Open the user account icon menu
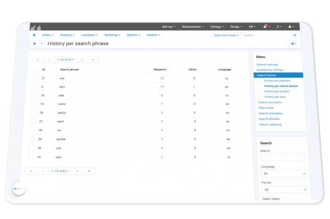The image size is (330, 219). [x=291, y=27]
